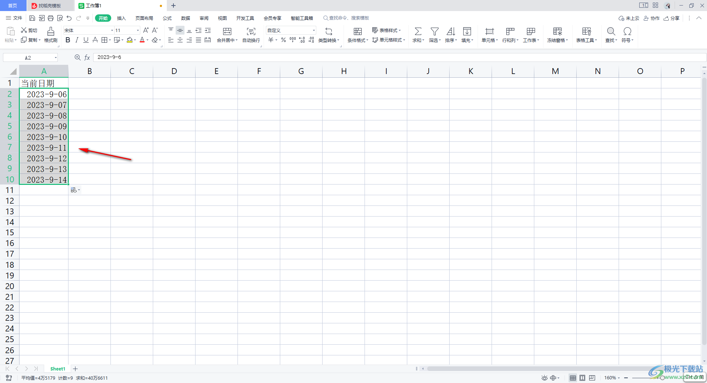Click the fx insert function icon
This screenshot has width=707, height=383.
[87, 57]
